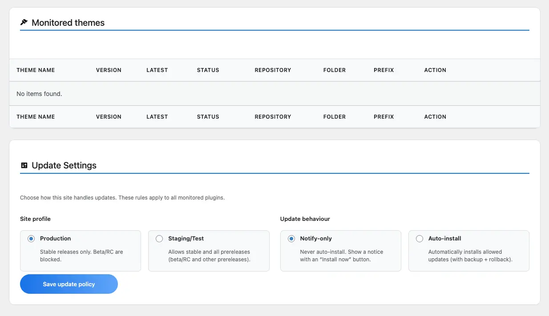Viewport: 549px width, 316px height.
Task: Click the top Status column header
Action: [208, 70]
